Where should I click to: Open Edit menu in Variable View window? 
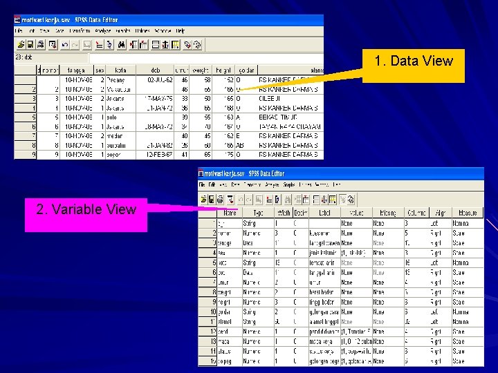pyautogui.click(x=212, y=184)
